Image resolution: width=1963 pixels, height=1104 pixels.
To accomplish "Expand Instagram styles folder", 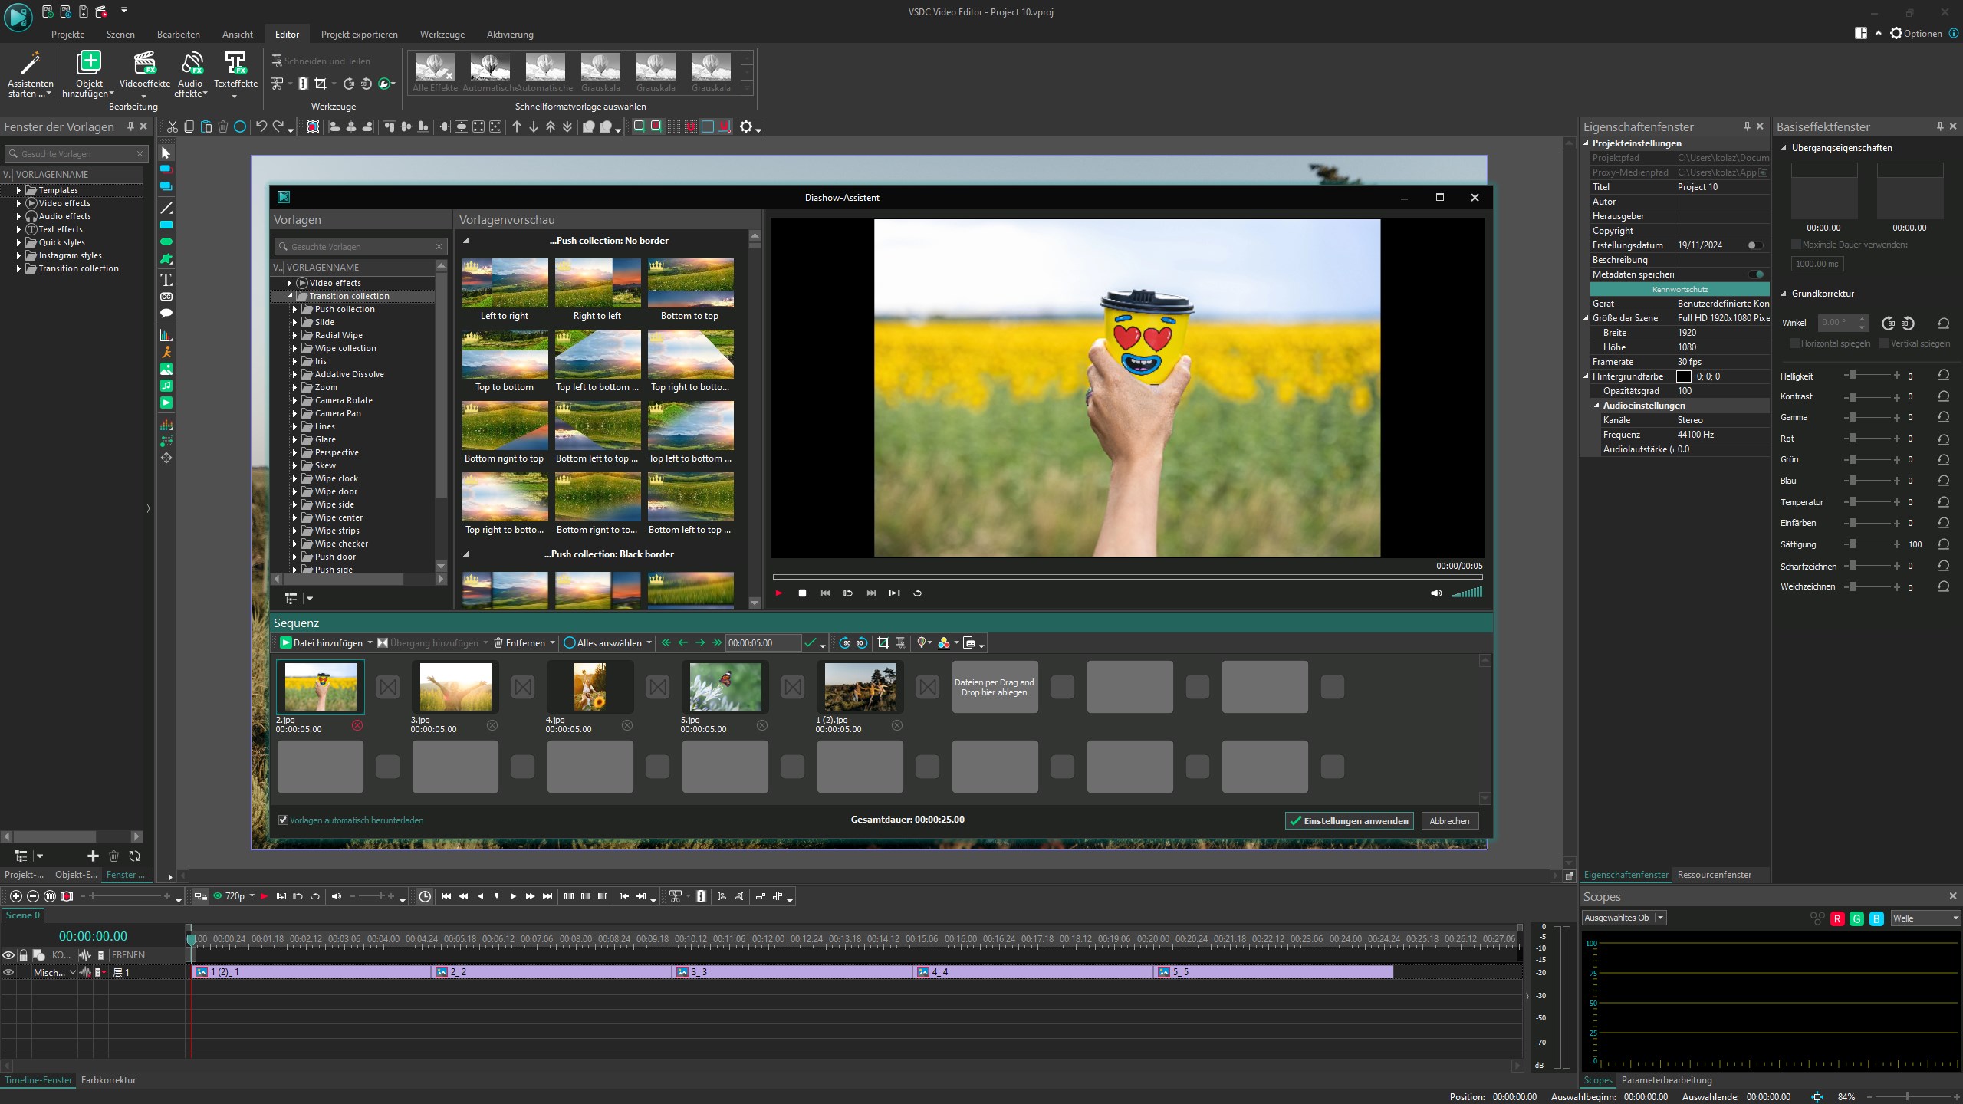I will [18, 255].
